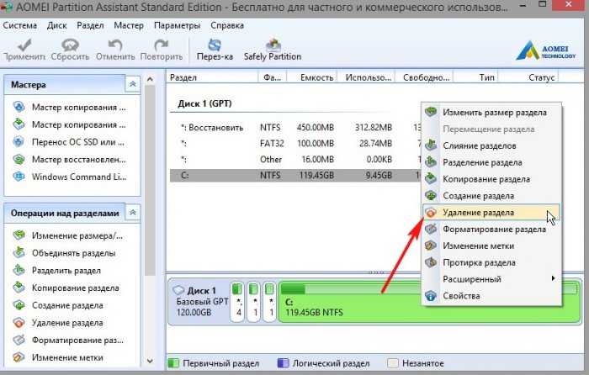
Task: Click Первичный раздел legend swatch
Action: point(173,363)
